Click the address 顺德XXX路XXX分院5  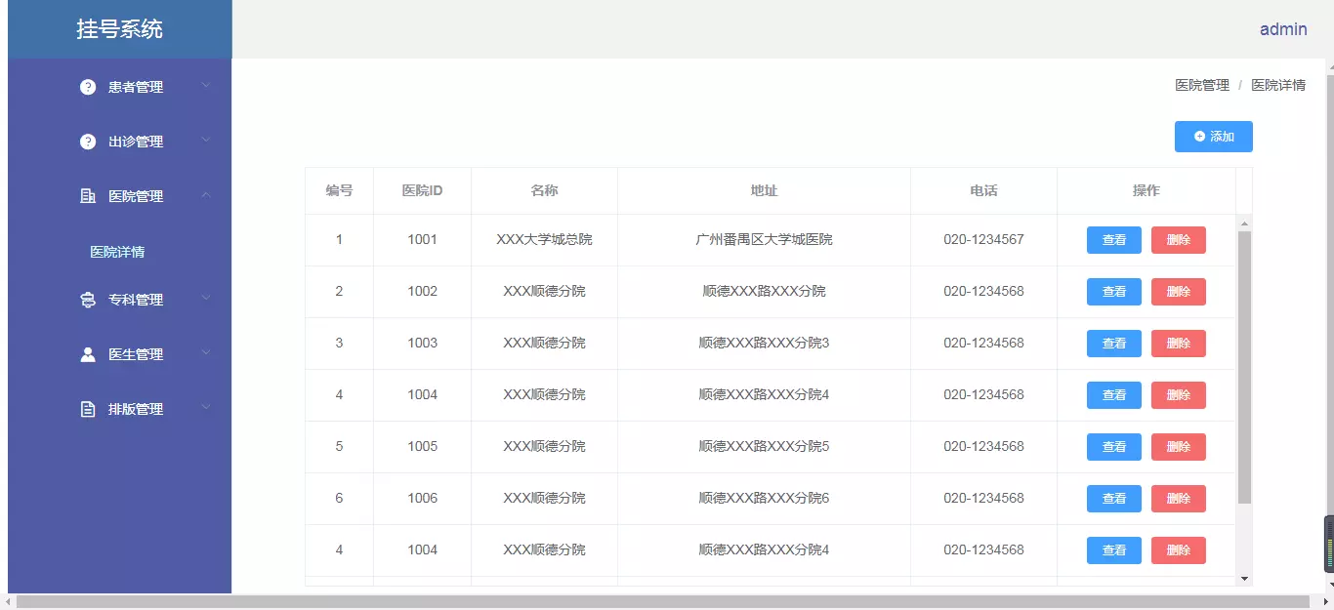coord(764,446)
